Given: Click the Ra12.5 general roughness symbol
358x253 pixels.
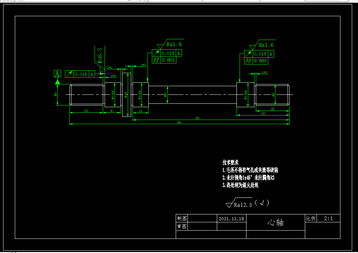Looking at the screenshot, I should (239, 203).
